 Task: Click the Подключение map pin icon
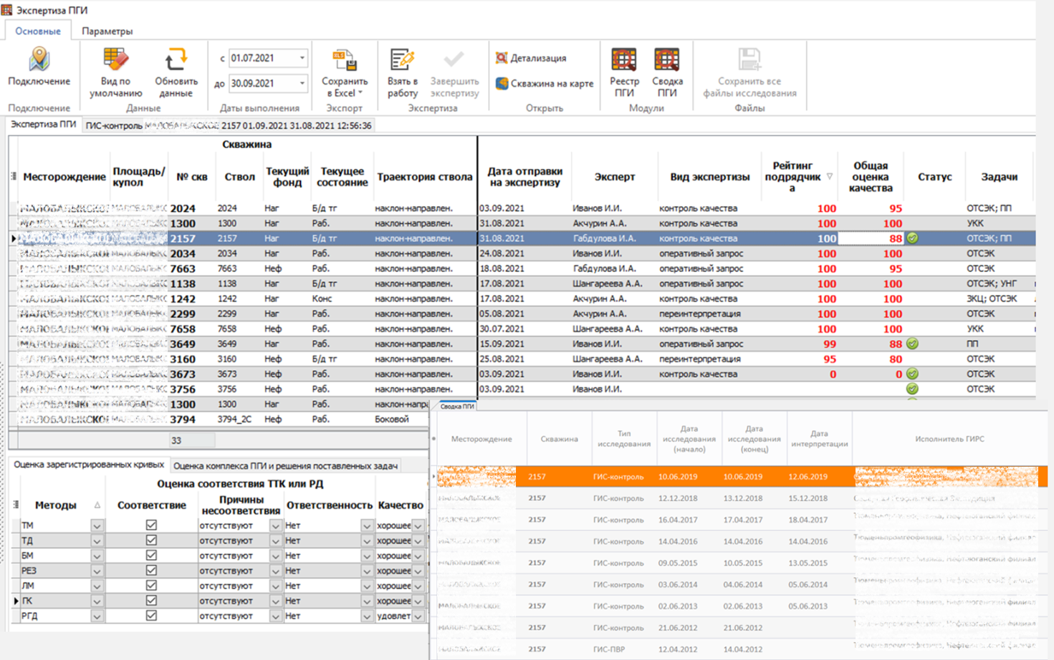(x=39, y=59)
